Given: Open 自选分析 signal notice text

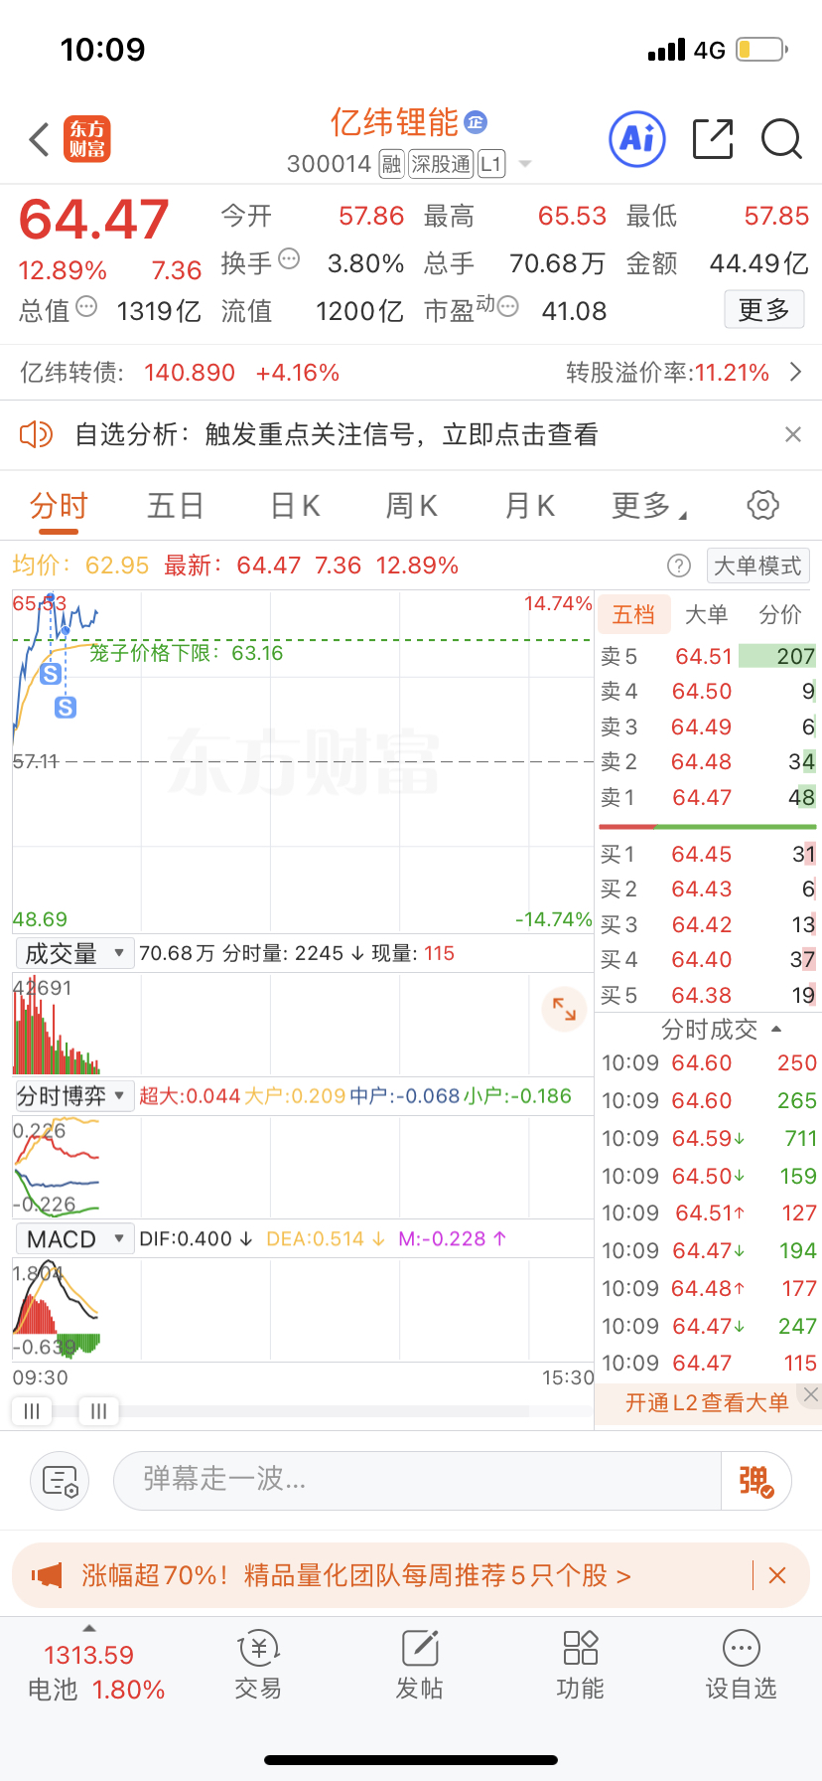Looking at the screenshot, I should pyautogui.click(x=337, y=434).
